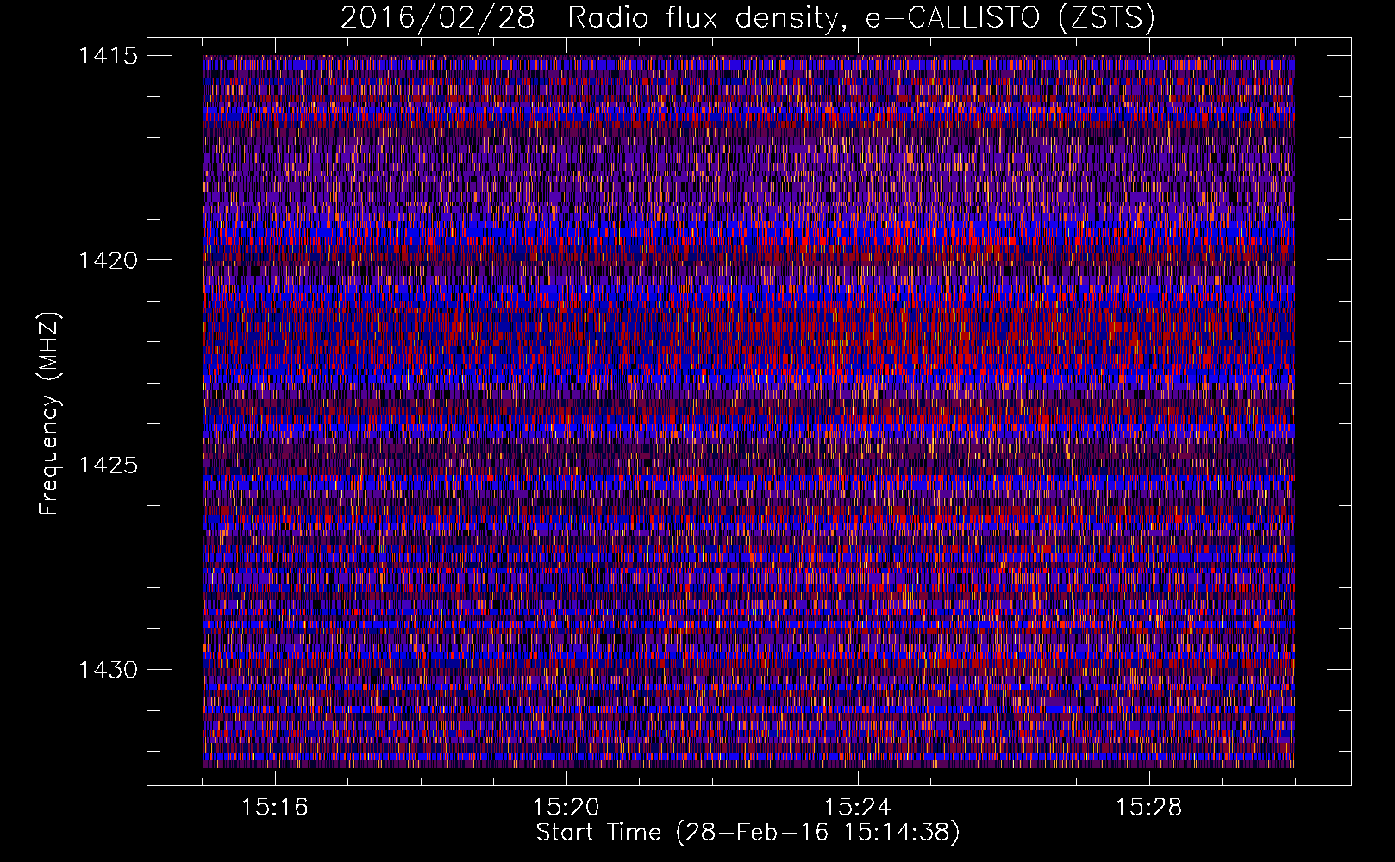Click the 15:16 time axis label
The height and width of the screenshot is (862, 1395).
coord(275,808)
